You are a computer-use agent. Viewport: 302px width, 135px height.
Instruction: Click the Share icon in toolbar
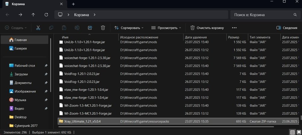click(x=90, y=28)
